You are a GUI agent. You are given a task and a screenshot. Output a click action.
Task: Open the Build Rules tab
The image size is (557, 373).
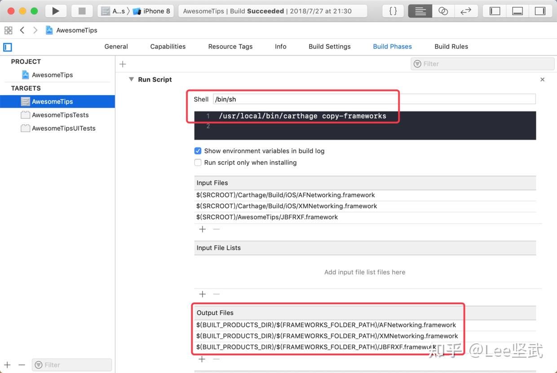tap(451, 46)
